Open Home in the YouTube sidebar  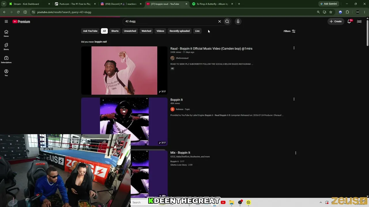pos(6,33)
